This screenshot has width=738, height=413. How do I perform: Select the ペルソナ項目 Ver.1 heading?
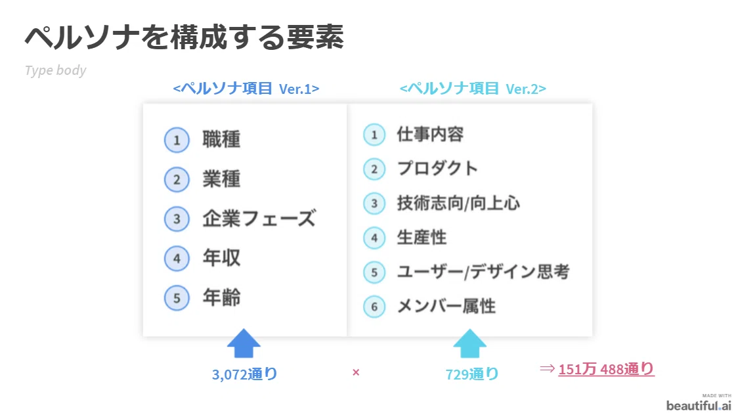coord(246,88)
